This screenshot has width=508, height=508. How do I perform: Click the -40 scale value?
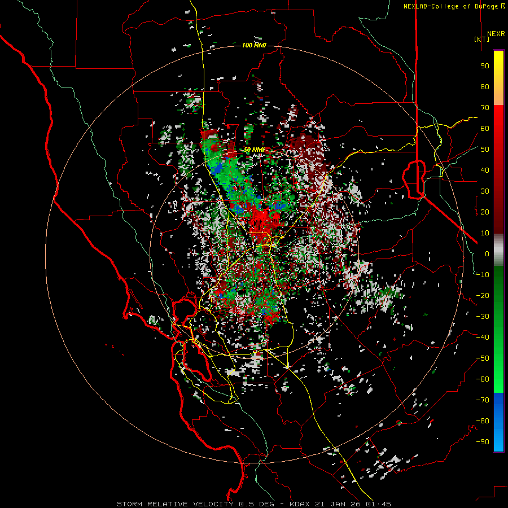pyautogui.click(x=483, y=338)
